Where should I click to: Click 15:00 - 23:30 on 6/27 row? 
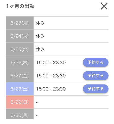[x=51, y=76]
